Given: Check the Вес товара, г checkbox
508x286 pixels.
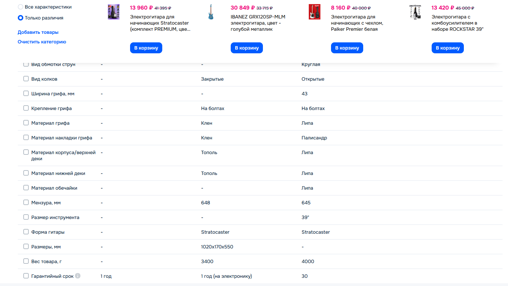Looking at the screenshot, I should coord(26,261).
